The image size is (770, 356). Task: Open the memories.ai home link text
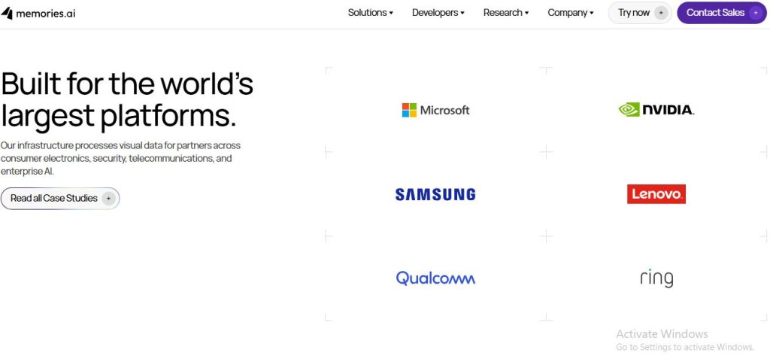point(46,14)
